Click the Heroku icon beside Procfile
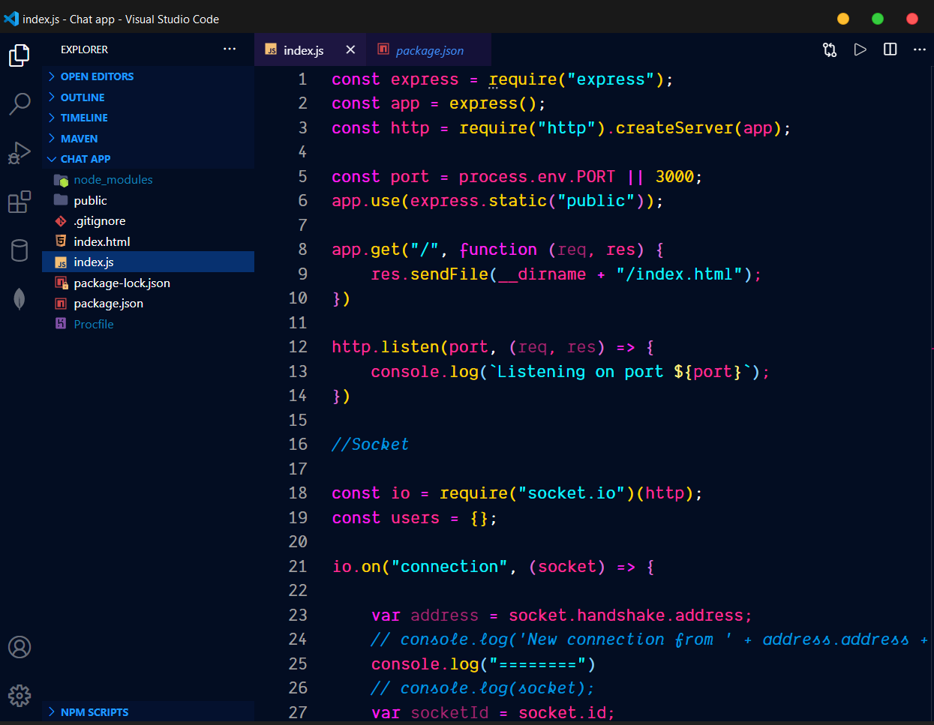The image size is (934, 725). click(x=61, y=324)
